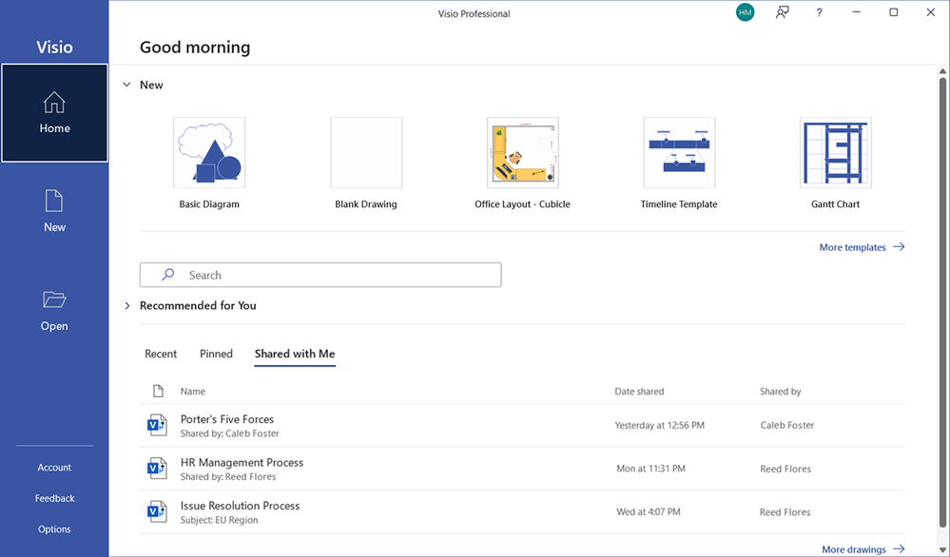
Task: Open Options in sidebar
Action: pyautogui.click(x=54, y=529)
